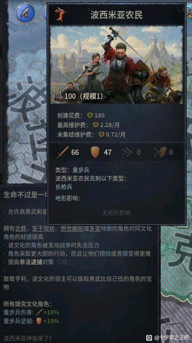
Task: Click gold coin beside 创建花费 180
Action: 90,115
